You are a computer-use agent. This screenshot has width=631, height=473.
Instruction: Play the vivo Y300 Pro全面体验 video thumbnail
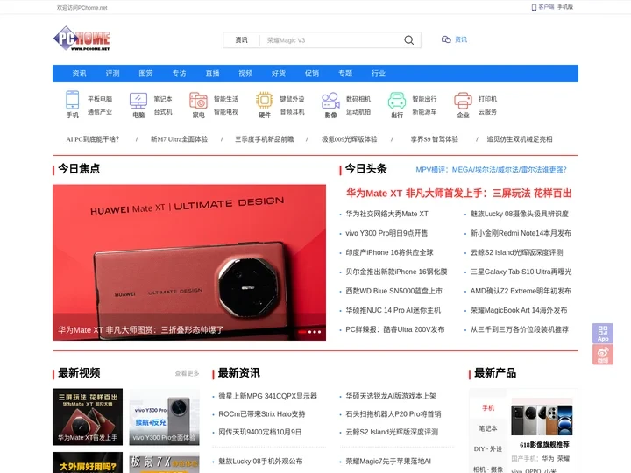point(164,417)
